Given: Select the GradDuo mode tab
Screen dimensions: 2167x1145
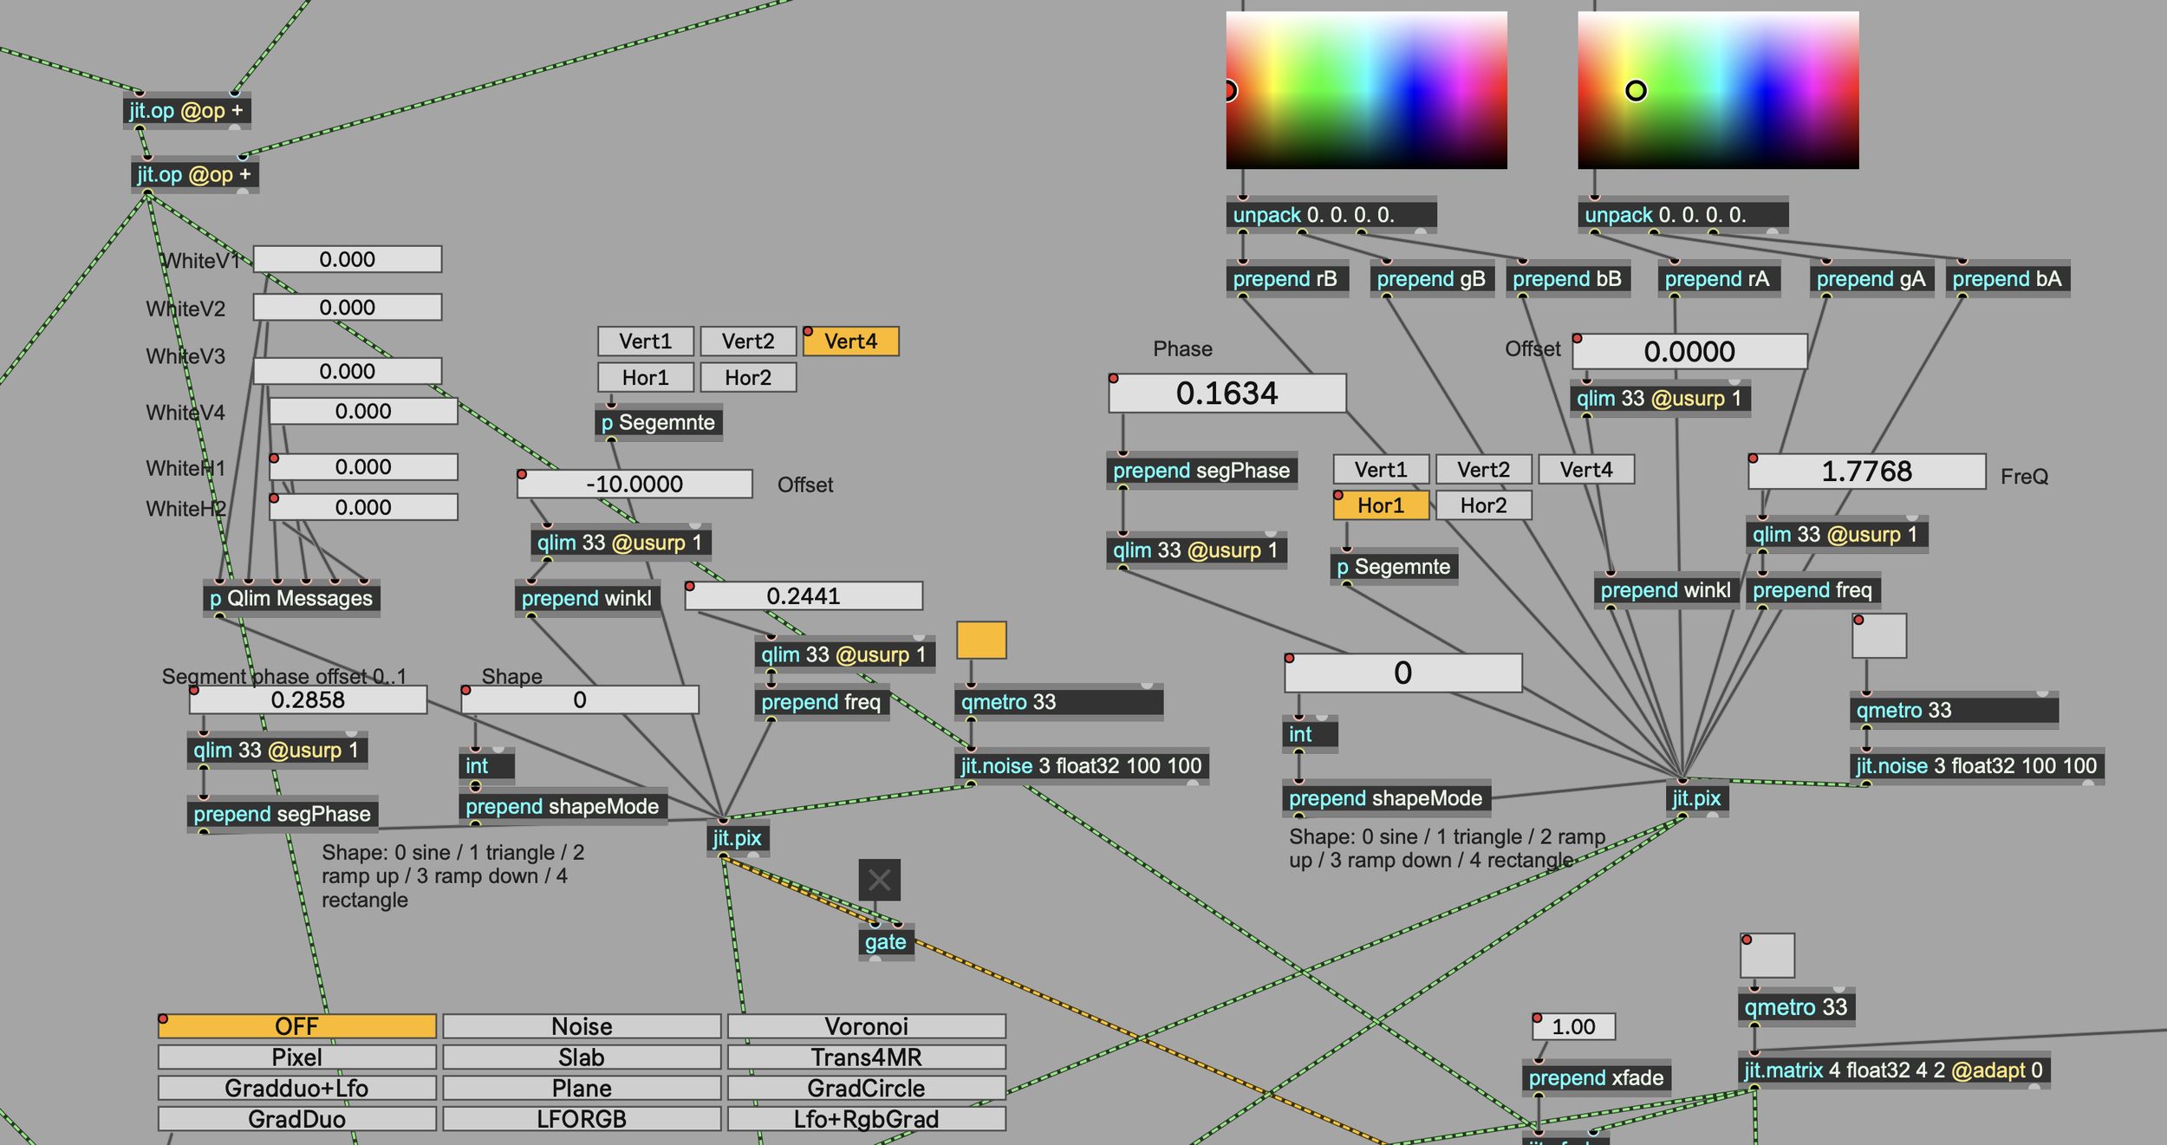Looking at the screenshot, I should coord(296,1119).
